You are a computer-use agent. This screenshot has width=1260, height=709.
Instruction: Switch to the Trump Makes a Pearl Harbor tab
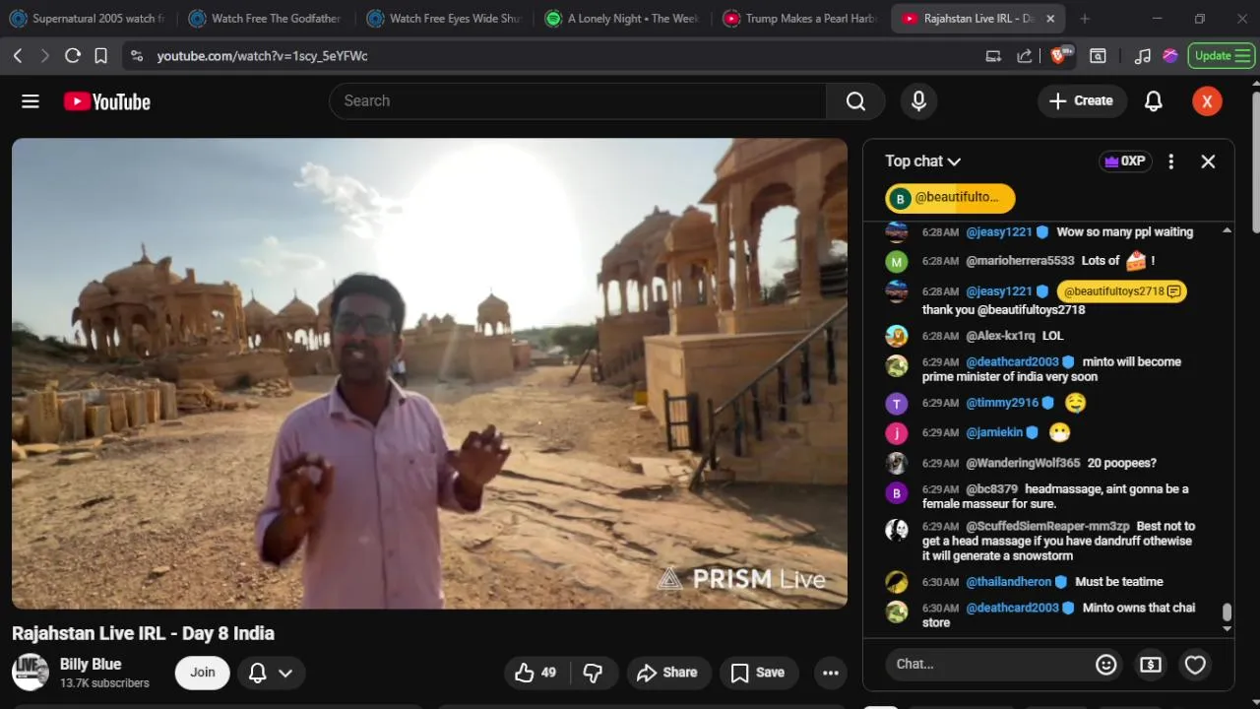(x=799, y=19)
